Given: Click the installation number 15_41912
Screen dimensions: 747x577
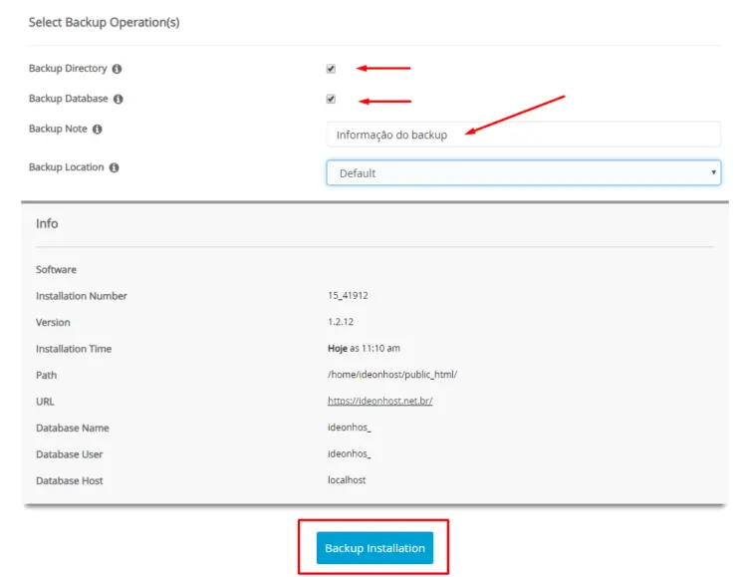Looking at the screenshot, I should 348,296.
